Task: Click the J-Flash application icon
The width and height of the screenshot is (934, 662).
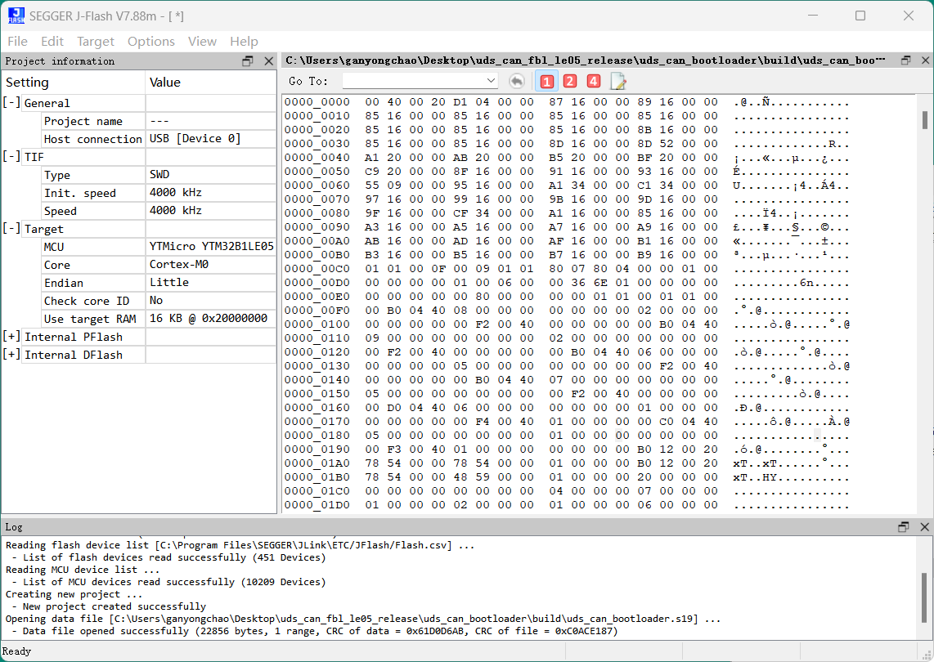Action: tap(16, 16)
